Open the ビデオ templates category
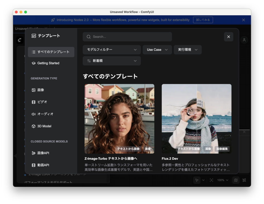The width and height of the screenshot is (264, 204). 42,102
